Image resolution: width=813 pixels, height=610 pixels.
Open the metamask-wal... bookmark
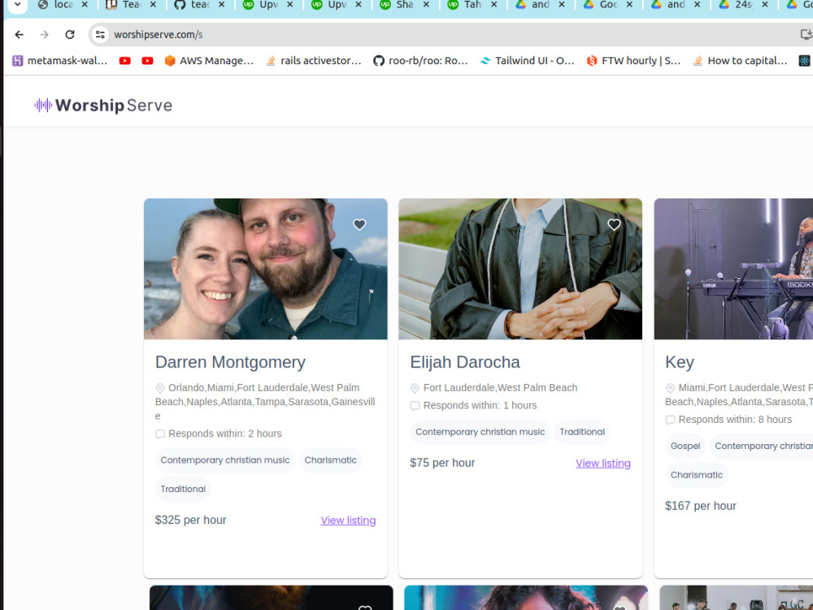coord(59,61)
